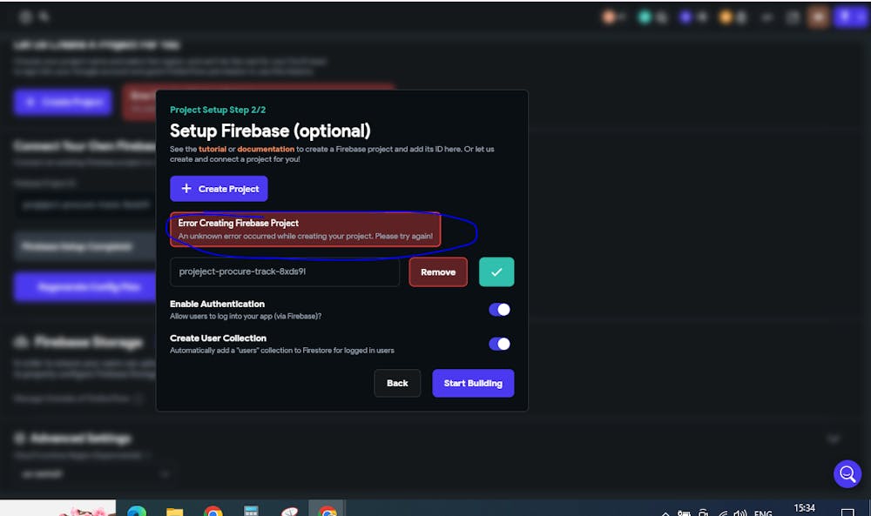Remove the connected Firebase project ID

(x=438, y=271)
